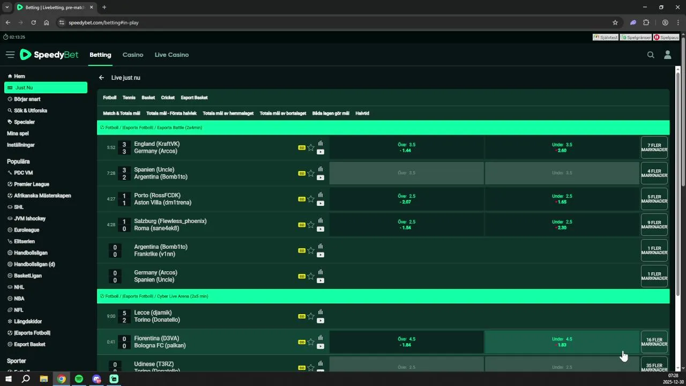Expand 1 fler marknader for Argentina vs Frankrike

654,250
